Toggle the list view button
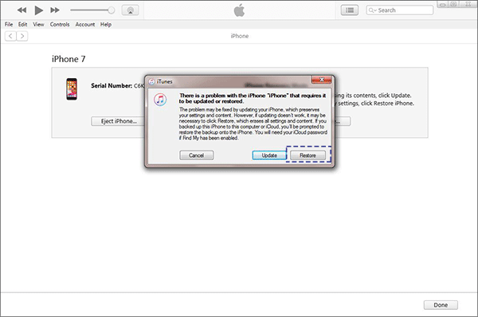478x317 pixels. (350, 10)
